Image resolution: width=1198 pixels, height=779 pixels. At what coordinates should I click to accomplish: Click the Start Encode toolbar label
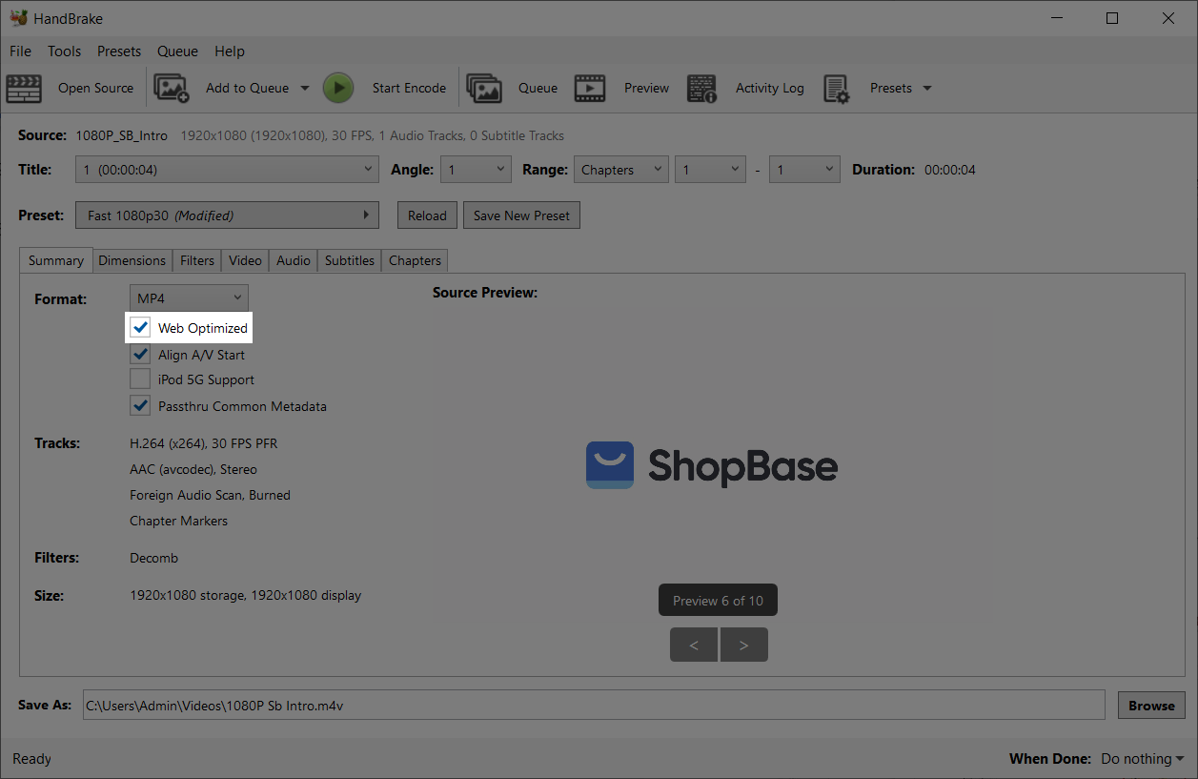tap(409, 88)
